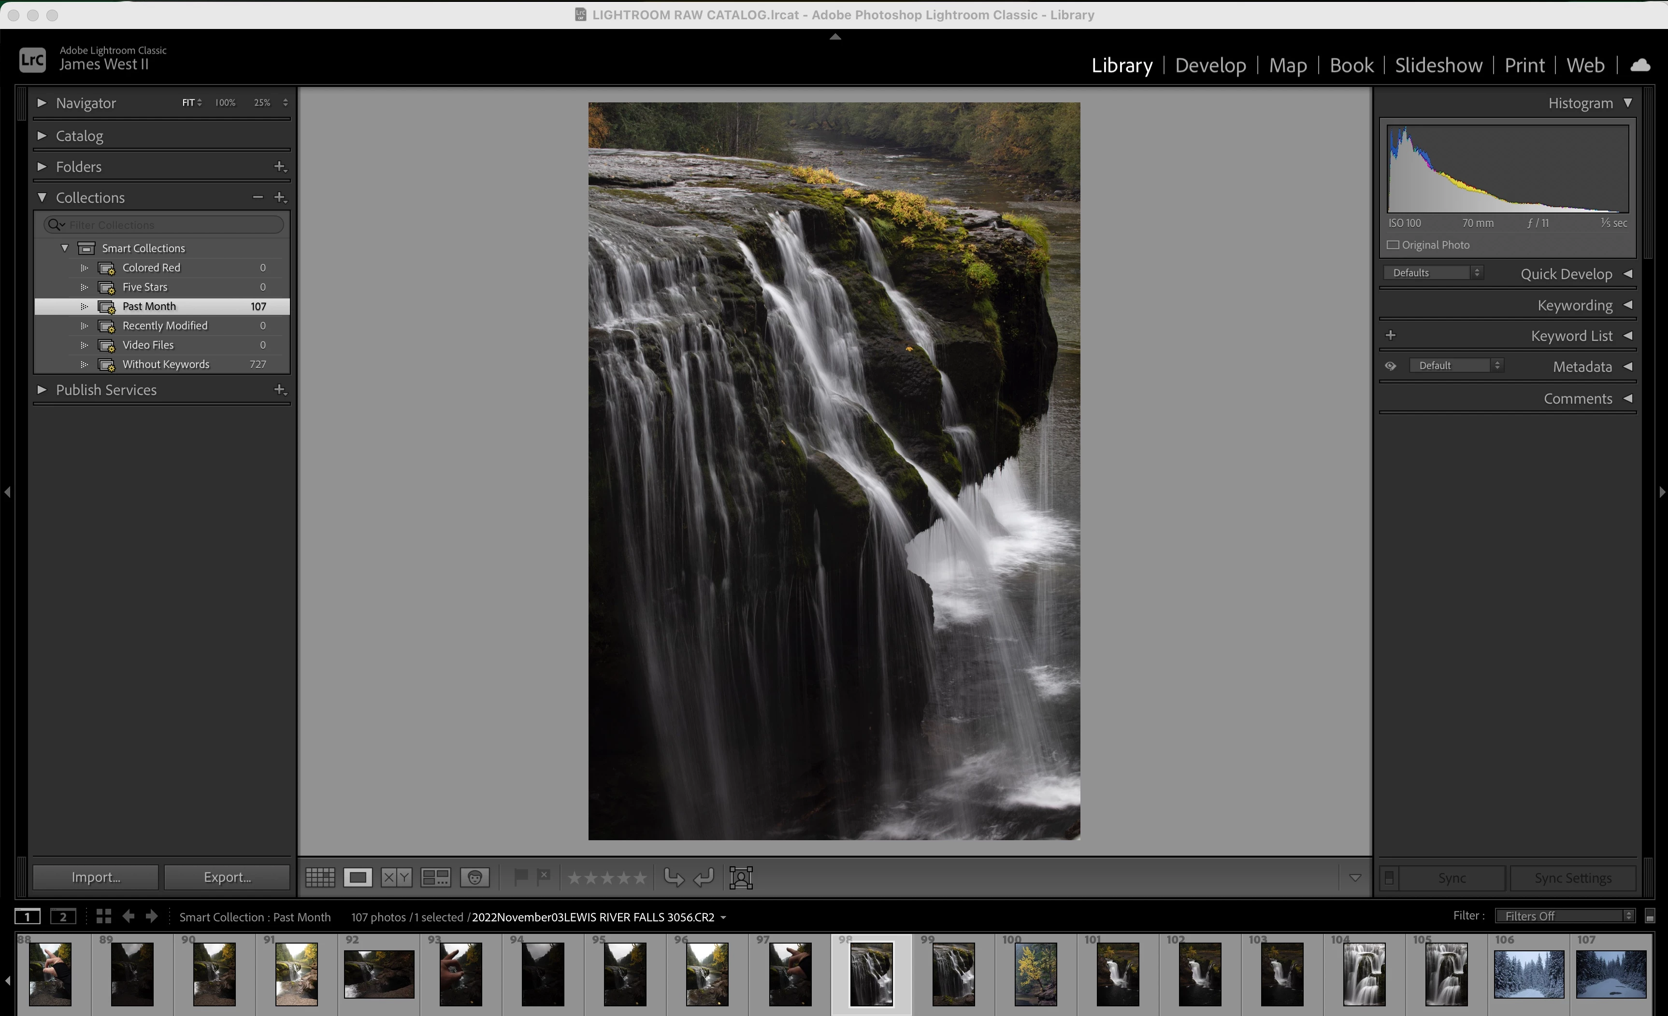This screenshot has width=1668, height=1016.
Task: Rotate photo clockwise icon
Action: (704, 877)
